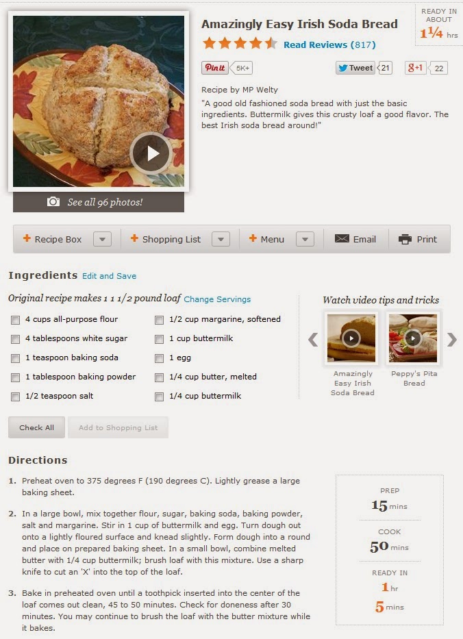Add recipe to Menu

click(266, 239)
